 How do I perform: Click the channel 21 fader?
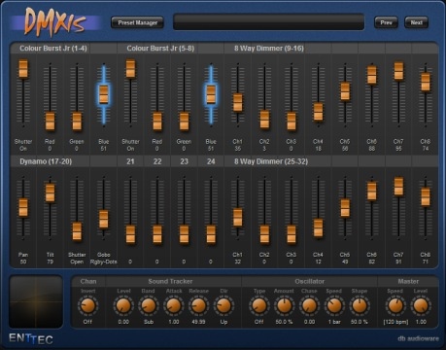tap(130, 234)
